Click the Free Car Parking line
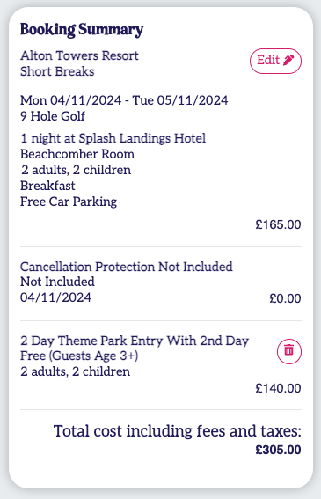The height and width of the screenshot is (499, 321). coord(69,202)
